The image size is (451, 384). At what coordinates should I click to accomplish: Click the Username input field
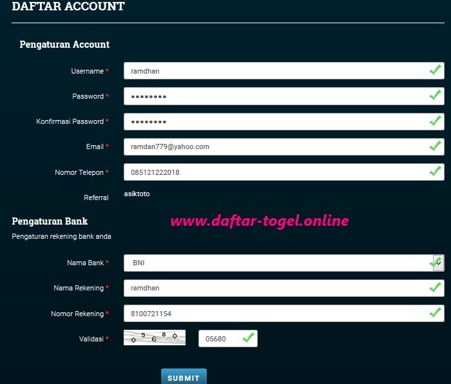point(284,71)
